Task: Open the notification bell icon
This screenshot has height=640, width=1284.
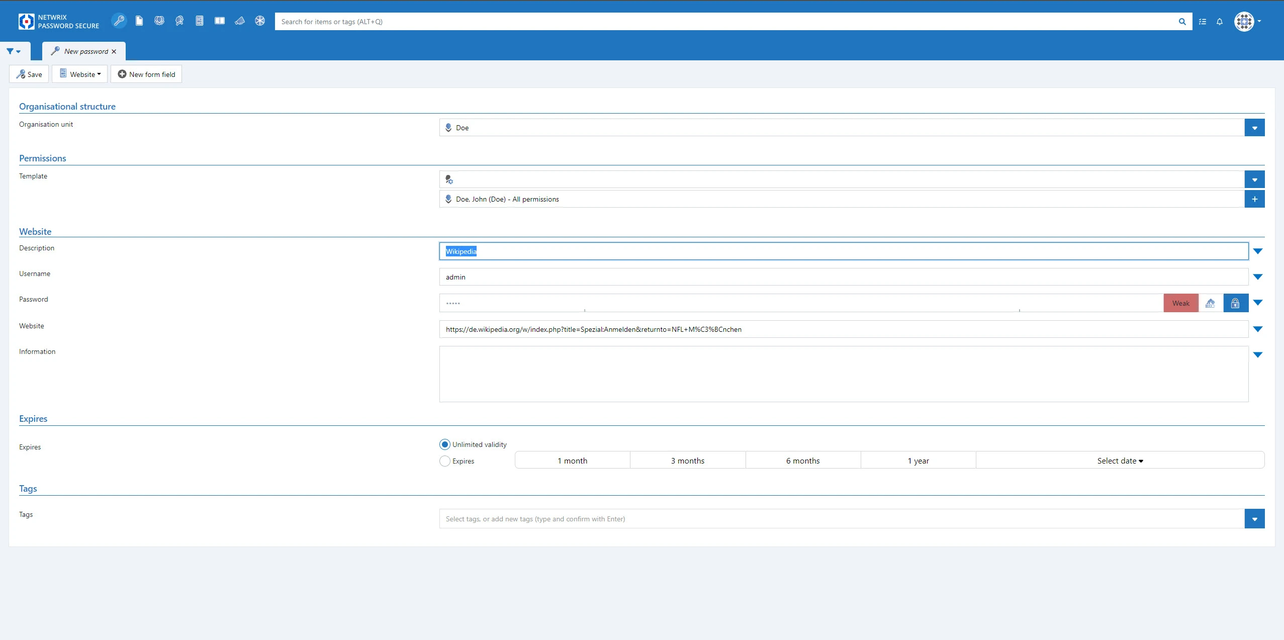Action: pos(1220,22)
